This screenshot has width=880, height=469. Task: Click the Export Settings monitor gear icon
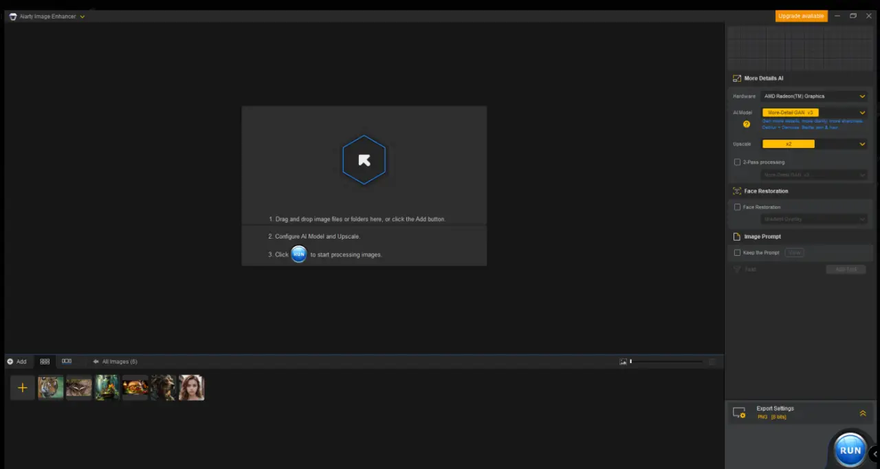tap(739, 413)
